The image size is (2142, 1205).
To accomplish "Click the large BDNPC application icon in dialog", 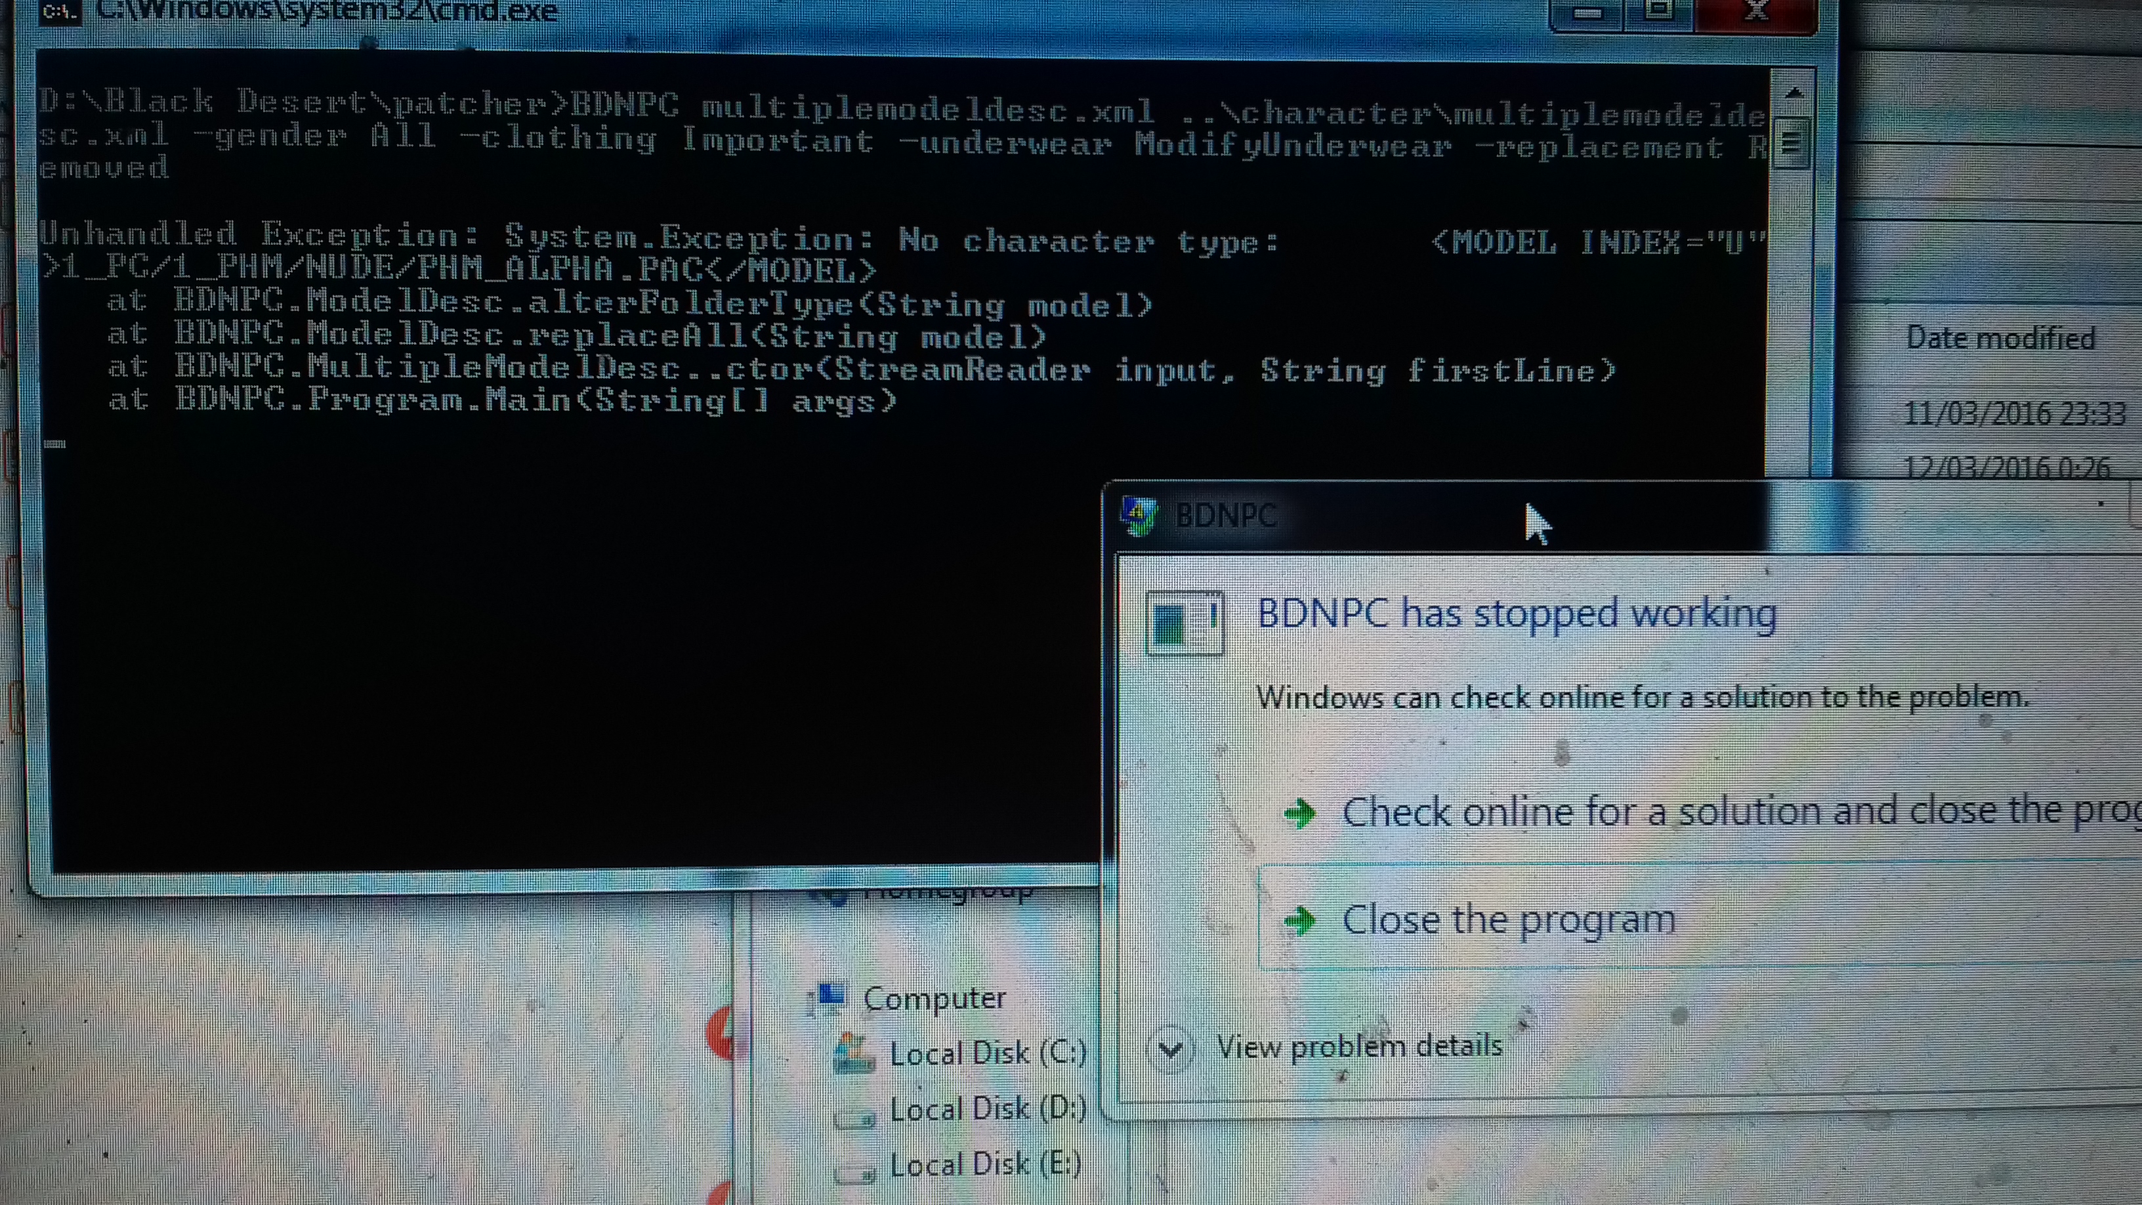I will pyautogui.click(x=1184, y=622).
